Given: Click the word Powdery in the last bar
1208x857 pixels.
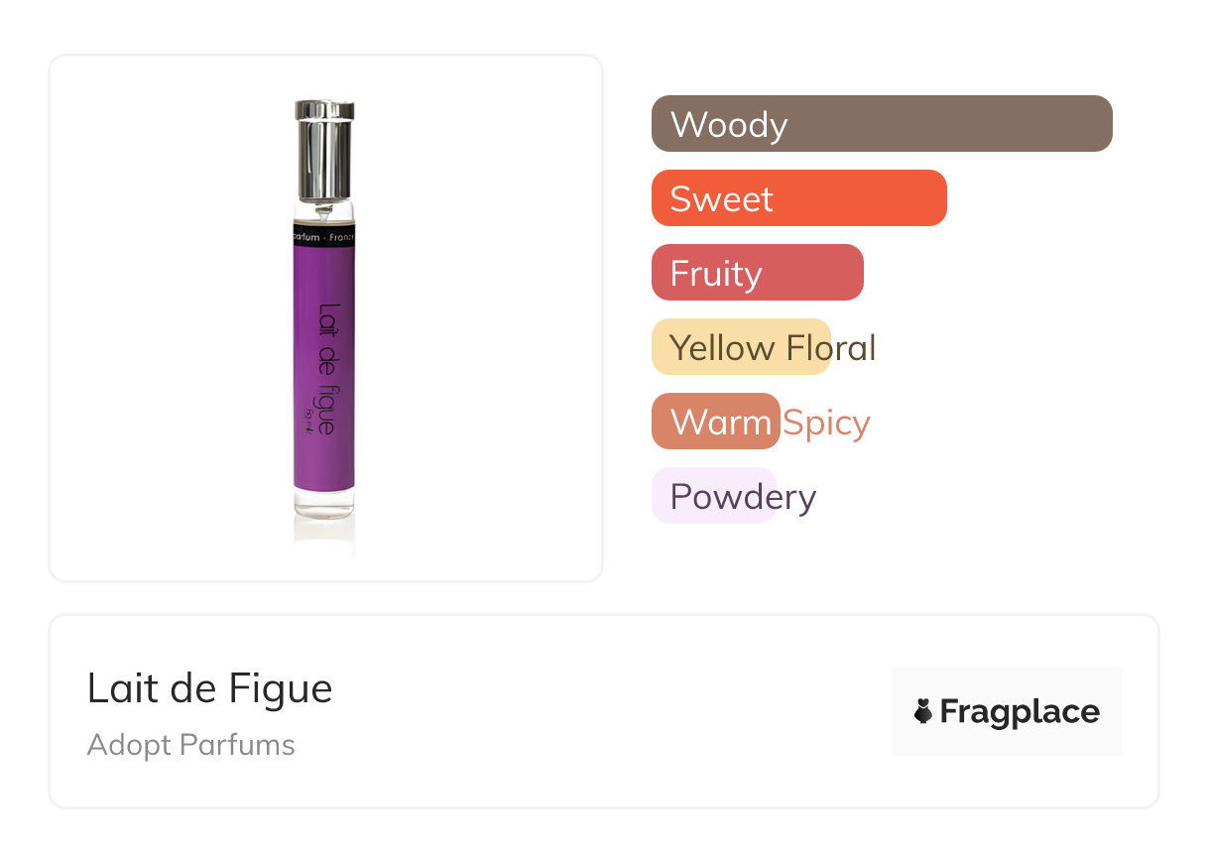Looking at the screenshot, I should [743, 497].
